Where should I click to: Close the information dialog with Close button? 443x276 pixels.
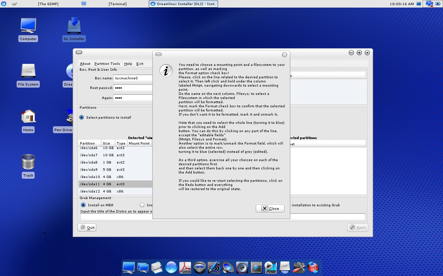coord(270,208)
